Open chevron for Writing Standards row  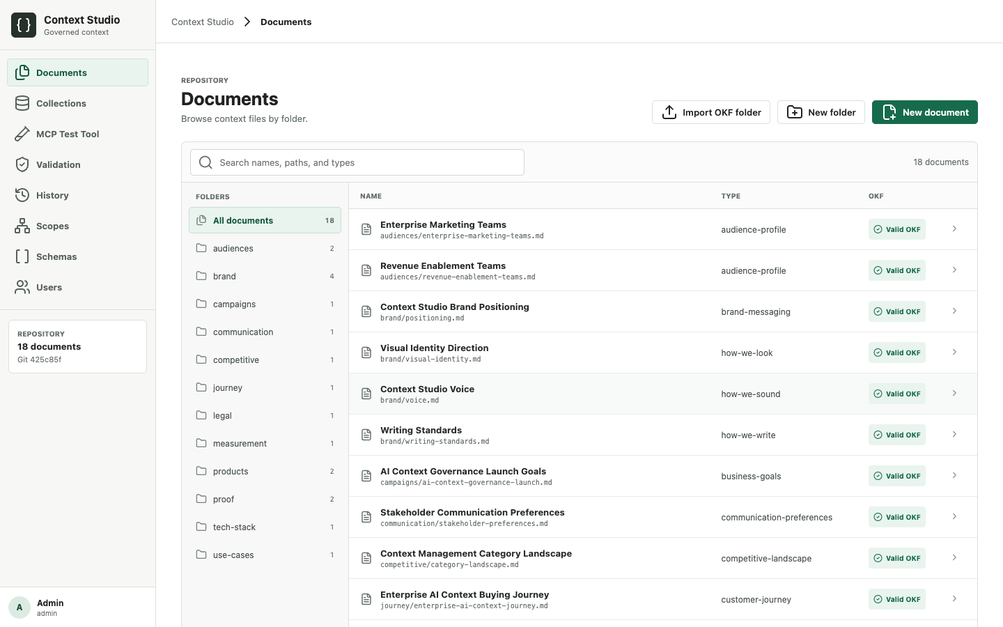(x=954, y=435)
